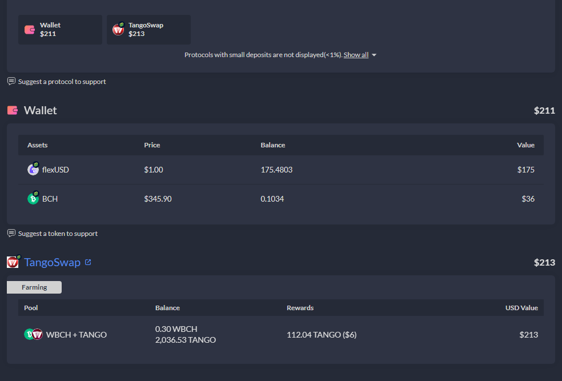
Task: Click the Value column header
Action: pyautogui.click(x=525, y=145)
